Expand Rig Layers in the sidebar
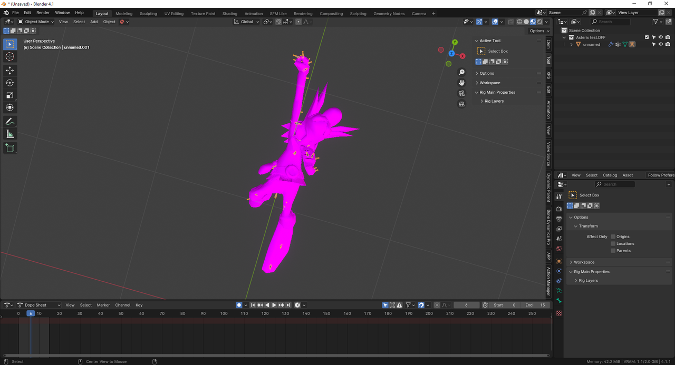Image resolution: width=675 pixels, height=365 pixels. point(494,101)
